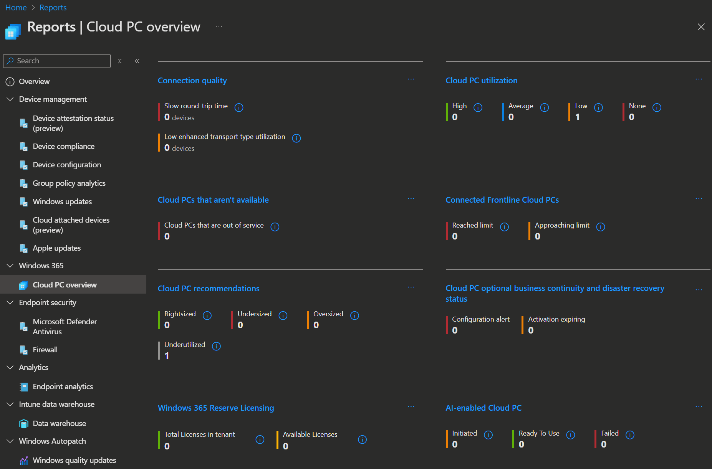Image resolution: width=712 pixels, height=469 pixels.
Task: Select Endpoint analytics in sidebar
Action: 63,387
